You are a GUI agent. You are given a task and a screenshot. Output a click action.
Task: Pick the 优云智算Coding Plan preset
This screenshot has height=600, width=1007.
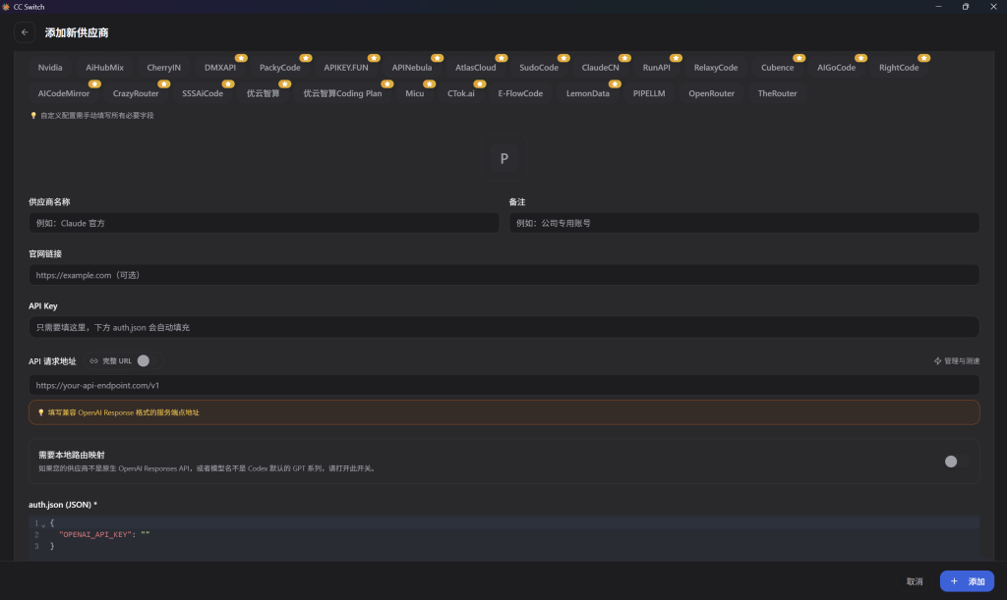(342, 93)
